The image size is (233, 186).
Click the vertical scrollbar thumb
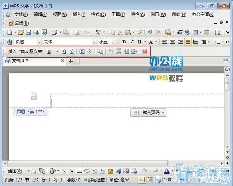227,84
